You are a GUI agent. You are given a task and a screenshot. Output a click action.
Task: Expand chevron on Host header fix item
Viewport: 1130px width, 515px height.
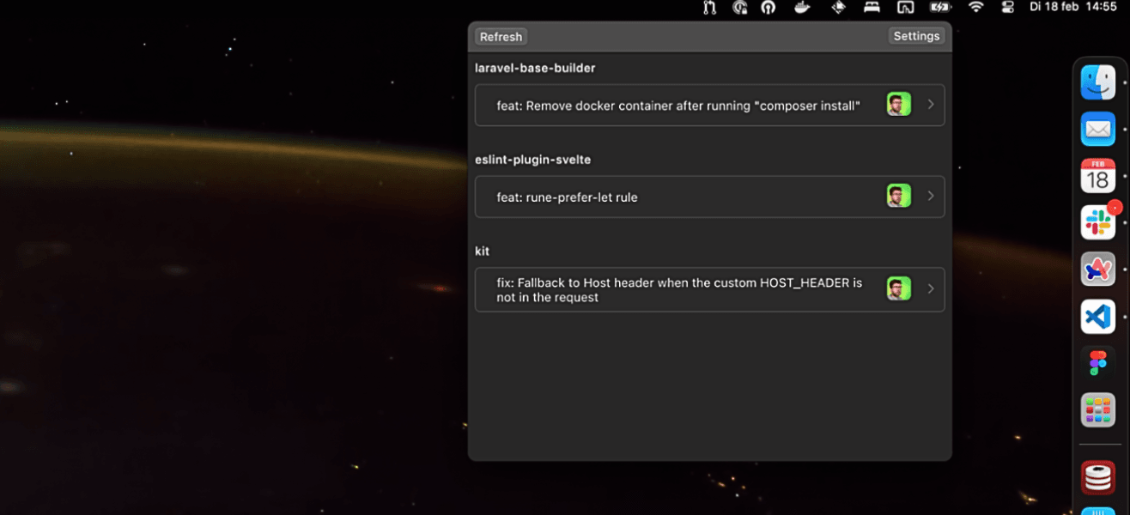coord(931,289)
